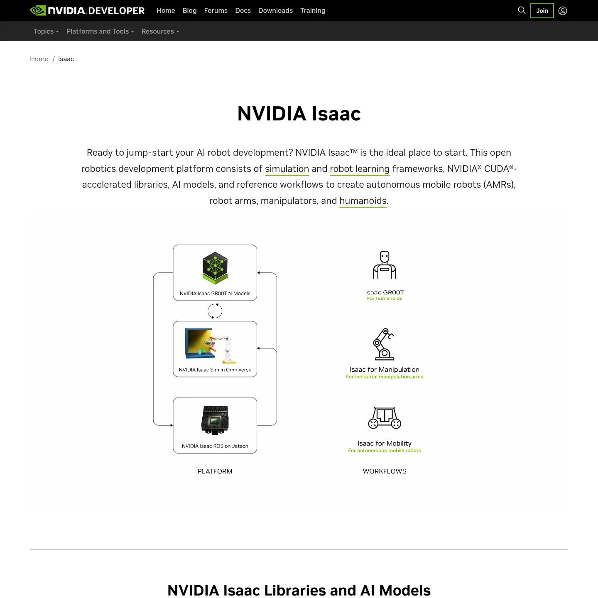This screenshot has width=598, height=598.
Task: Click the Isaac for Mobility label
Action: tap(385, 444)
